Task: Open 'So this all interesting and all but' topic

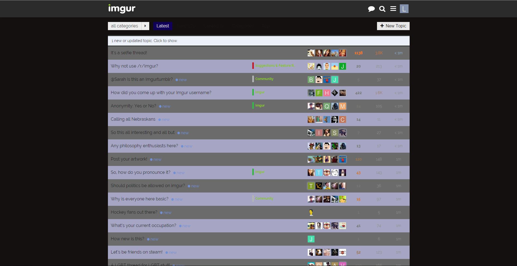Action: (143, 132)
